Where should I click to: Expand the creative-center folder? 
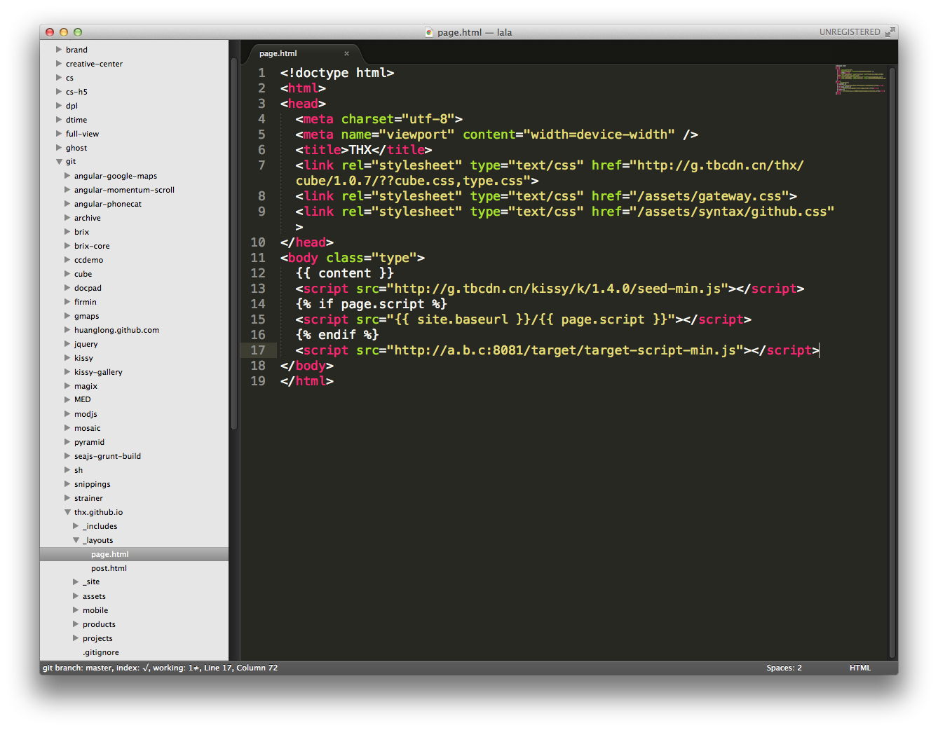(x=59, y=64)
